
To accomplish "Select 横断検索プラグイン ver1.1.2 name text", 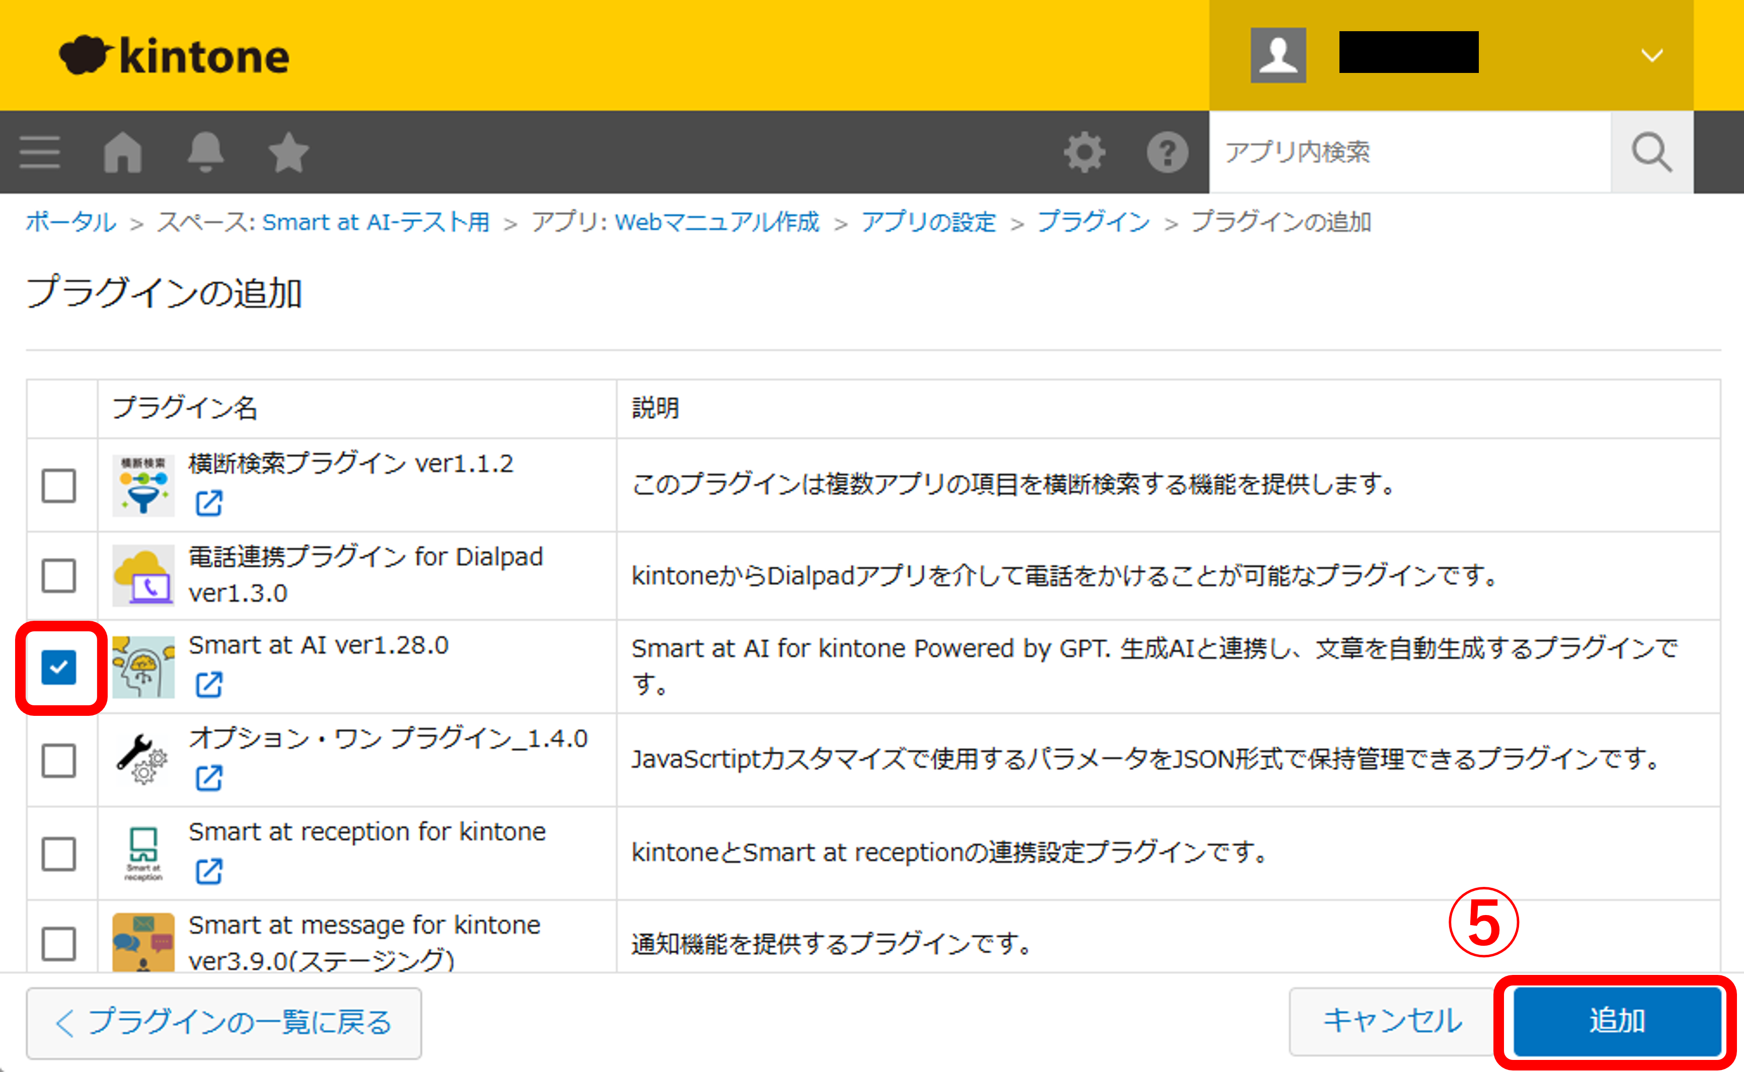I will [351, 464].
